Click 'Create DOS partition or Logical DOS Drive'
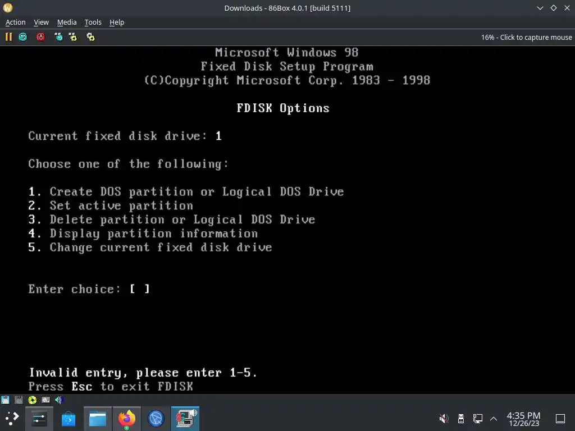The image size is (575, 431). (x=197, y=192)
